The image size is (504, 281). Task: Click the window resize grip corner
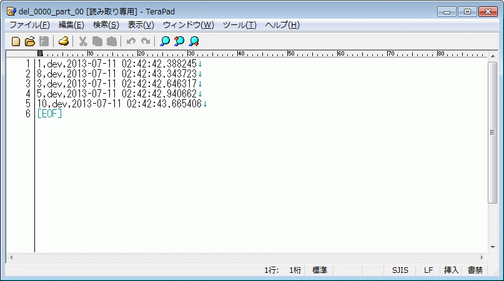click(495, 272)
